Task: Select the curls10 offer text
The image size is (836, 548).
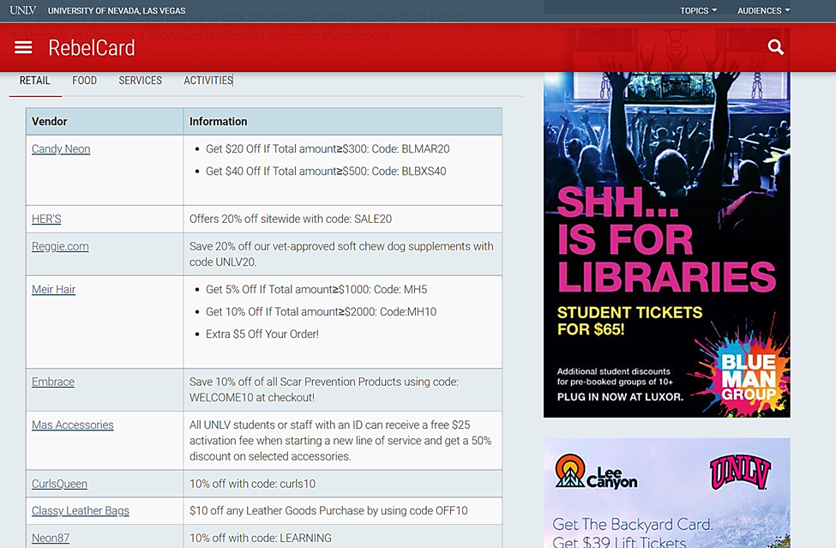Action: pos(252,484)
